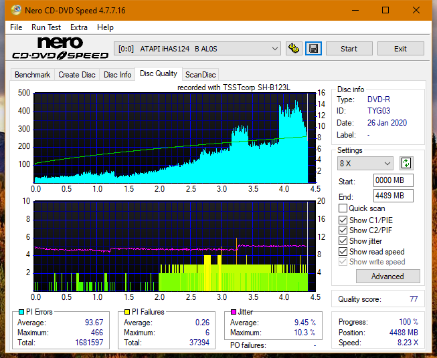This screenshot has width=437, height=358.
Task: Click the Jitter magenta legend swatch
Action: (234, 312)
